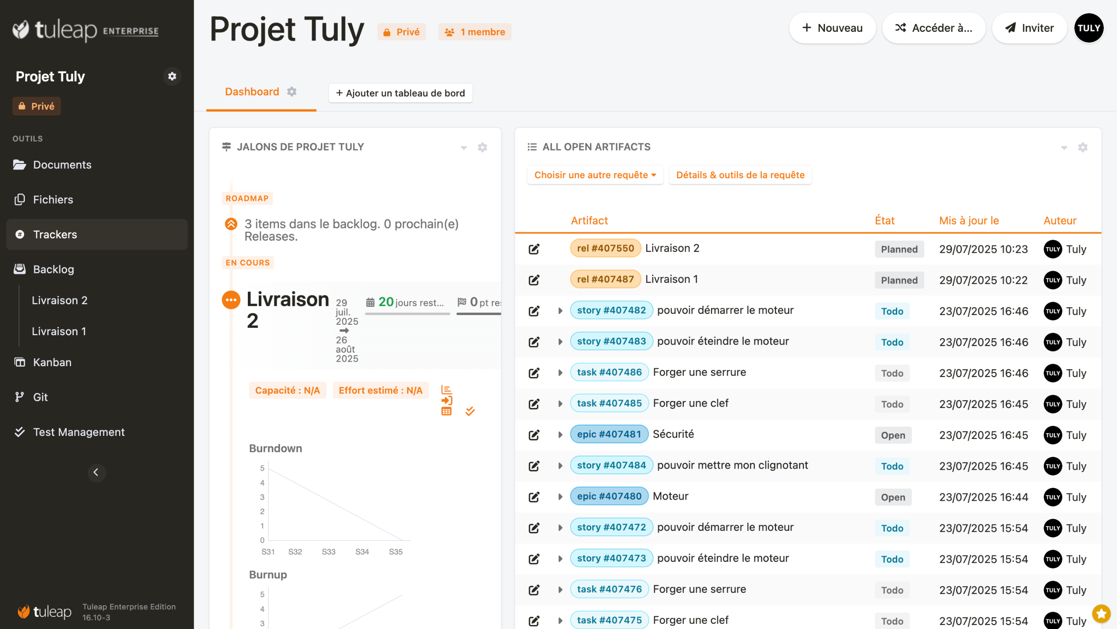Collapse the sidebar with chevron button

[x=96, y=473]
